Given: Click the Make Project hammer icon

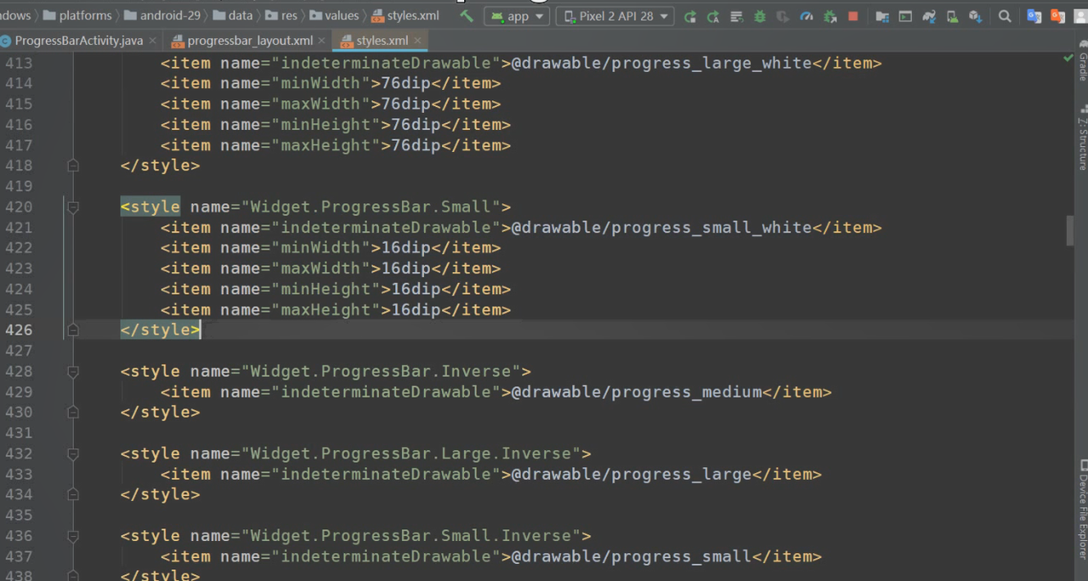Looking at the screenshot, I should pos(467,16).
